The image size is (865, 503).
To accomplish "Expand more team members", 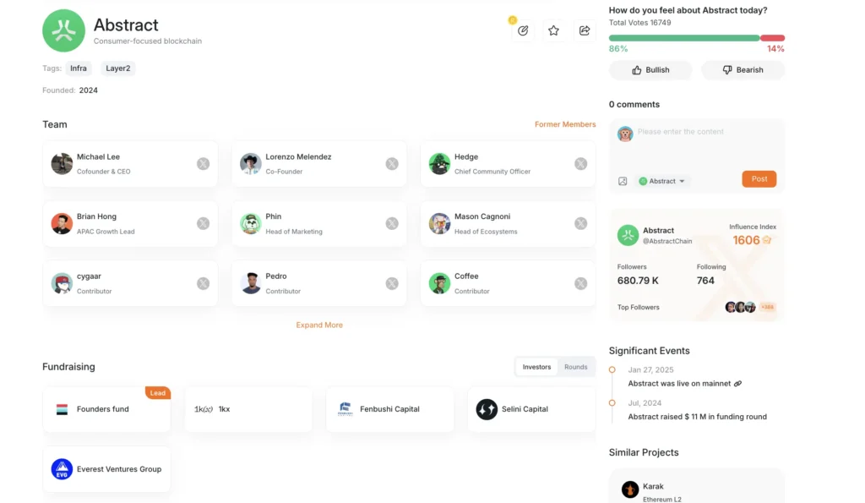I will (x=319, y=325).
